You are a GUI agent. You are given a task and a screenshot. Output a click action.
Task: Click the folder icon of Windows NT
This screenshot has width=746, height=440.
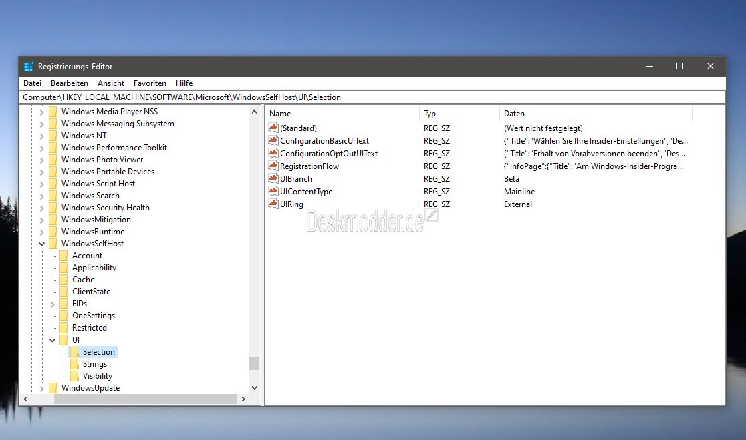53,136
